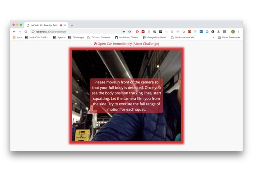Image resolution: width=253 pixels, height=180 pixels.
Task: Reload the localhost challenge page
Action: pyautogui.click(x=26, y=32)
